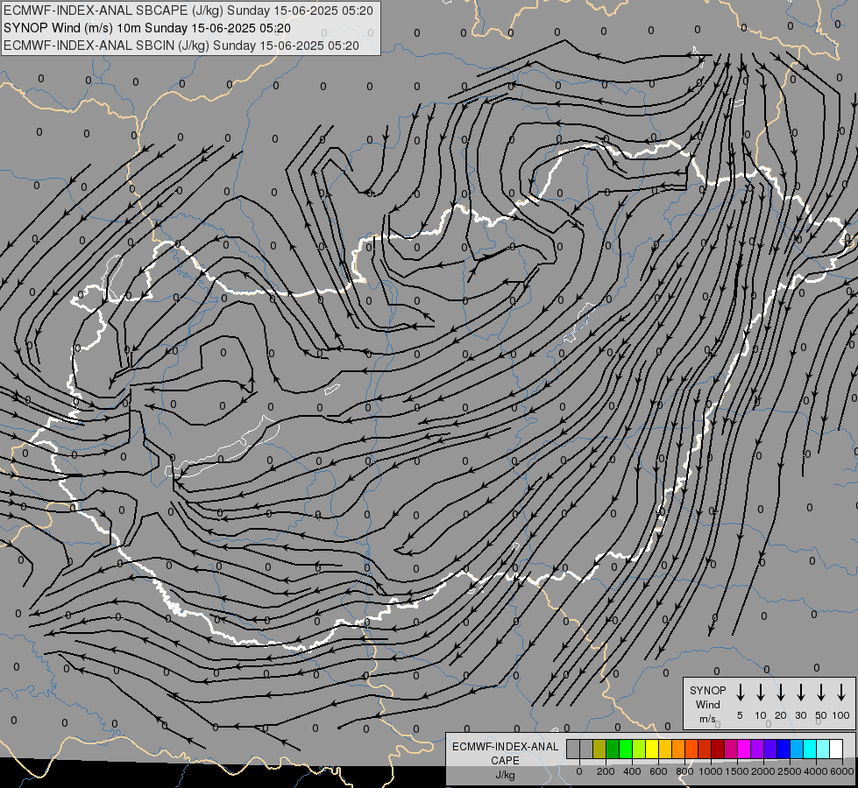
Task: Click the 4000 tick label on CAPE scale
Action: pos(816,771)
